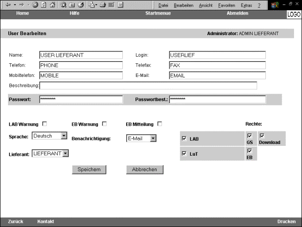The width and height of the screenshot is (302, 227).
Task: Open the History toolbar icon
Action: click(x=81, y=5)
